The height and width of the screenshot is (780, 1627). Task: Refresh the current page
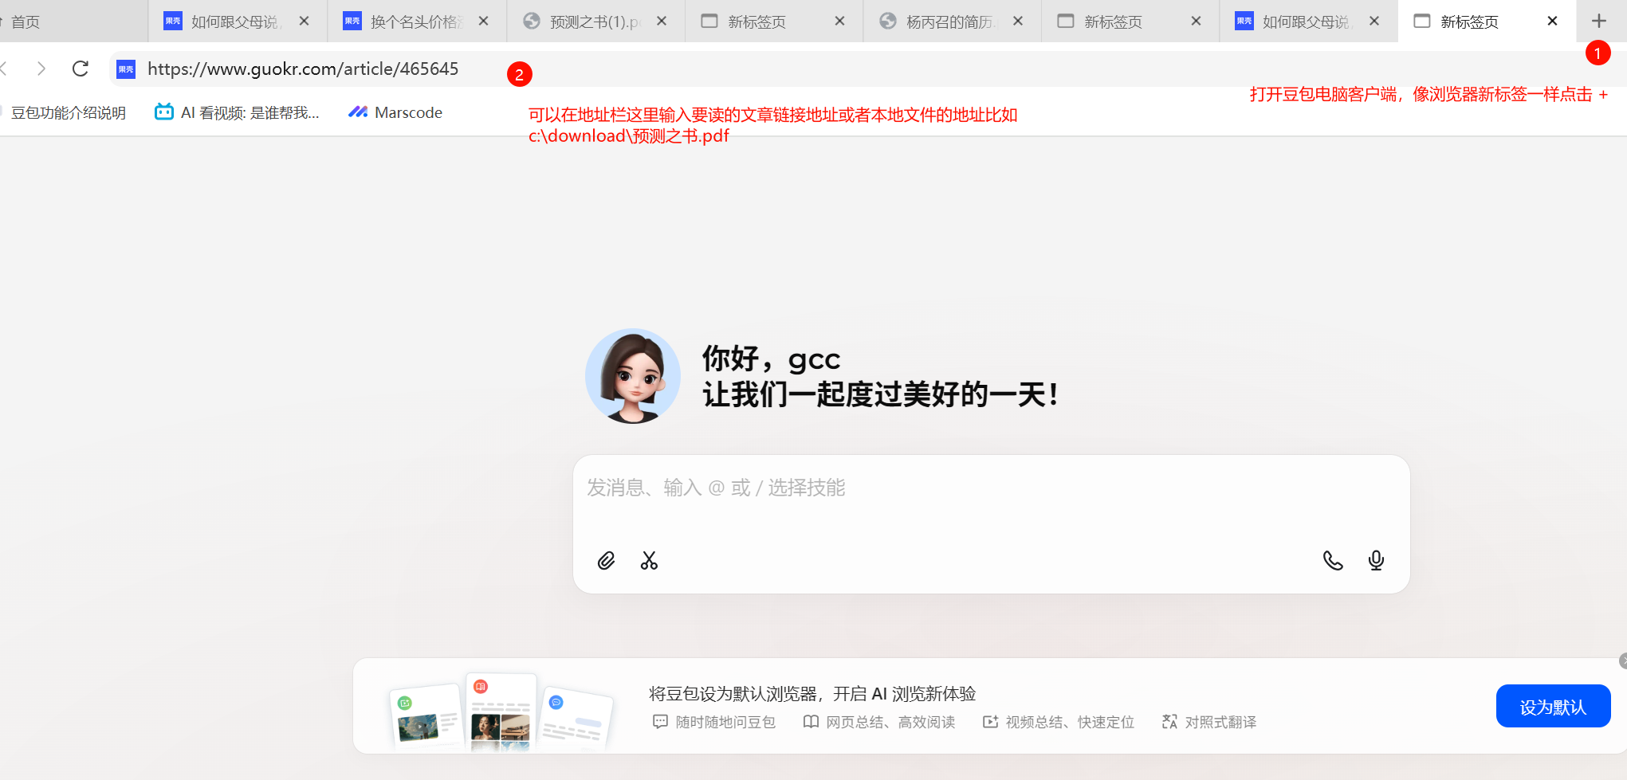pos(80,69)
